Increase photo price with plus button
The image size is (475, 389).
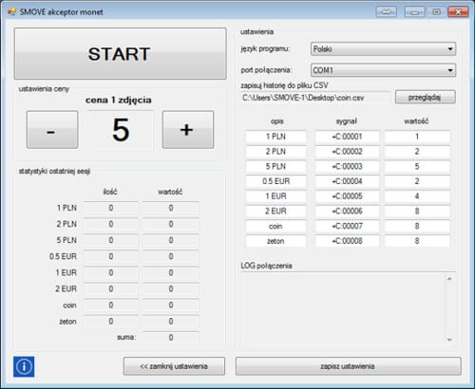click(188, 130)
